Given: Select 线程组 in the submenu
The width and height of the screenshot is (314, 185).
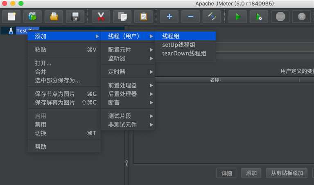Looking at the screenshot, I should 185,36.
